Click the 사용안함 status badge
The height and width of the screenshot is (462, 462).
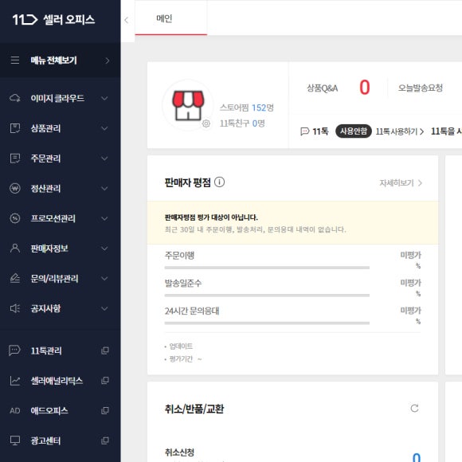(354, 131)
